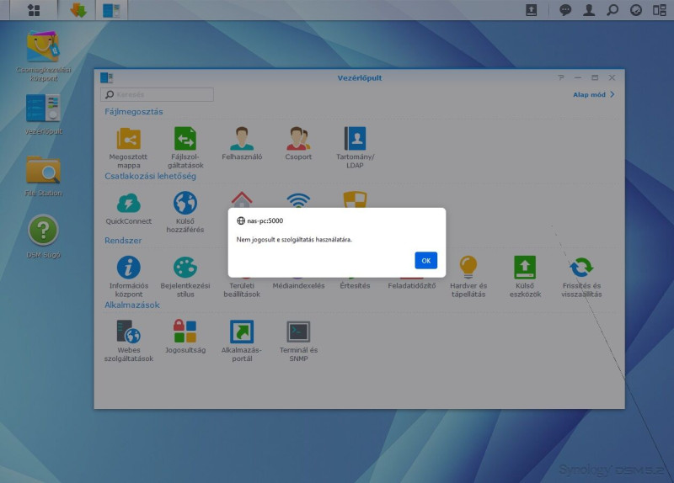
Task: Open the File Station desktop icon
Action: pos(43,170)
